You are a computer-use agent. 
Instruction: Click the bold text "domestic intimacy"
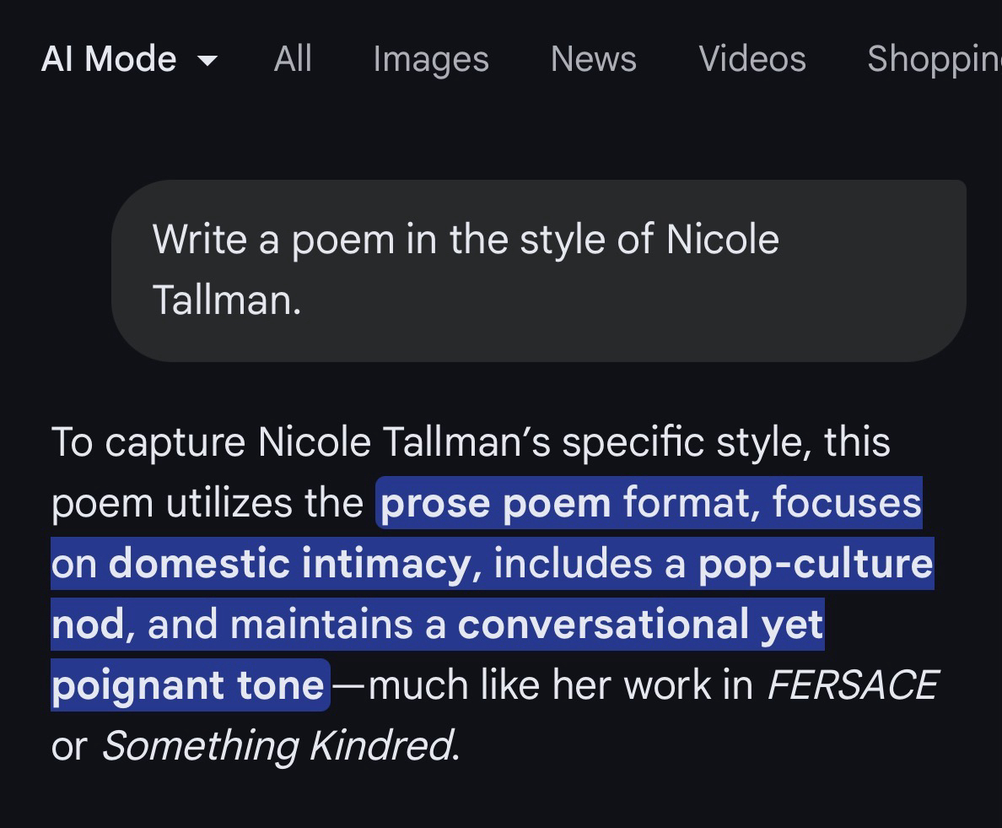coord(289,564)
